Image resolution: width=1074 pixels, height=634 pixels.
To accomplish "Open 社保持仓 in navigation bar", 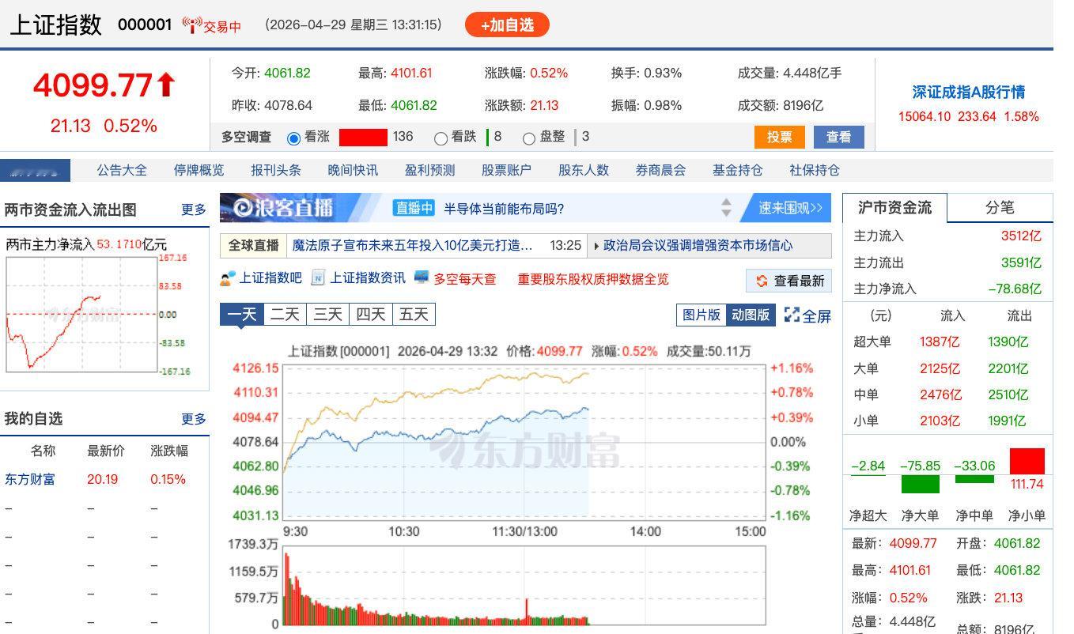I will click(x=814, y=170).
